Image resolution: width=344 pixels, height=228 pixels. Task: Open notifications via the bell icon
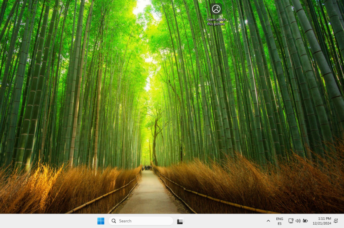pos(336,221)
